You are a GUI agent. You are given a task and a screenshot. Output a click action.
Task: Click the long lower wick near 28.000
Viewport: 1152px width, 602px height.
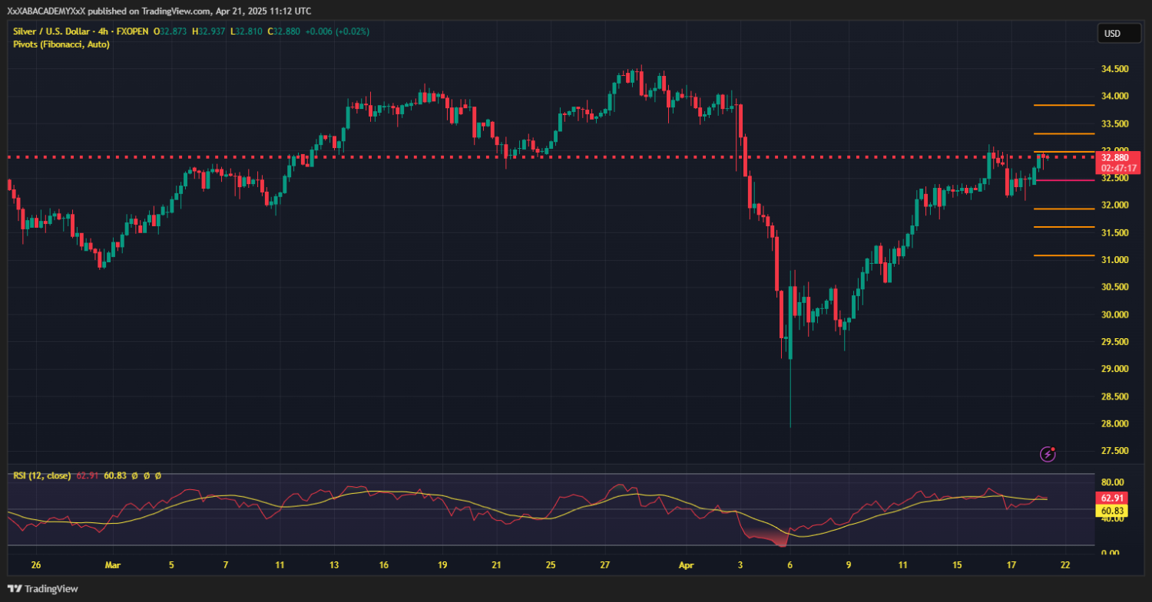(x=790, y=393)
